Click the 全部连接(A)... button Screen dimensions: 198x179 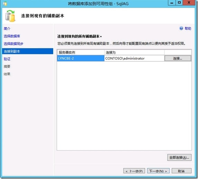(179, 158)
